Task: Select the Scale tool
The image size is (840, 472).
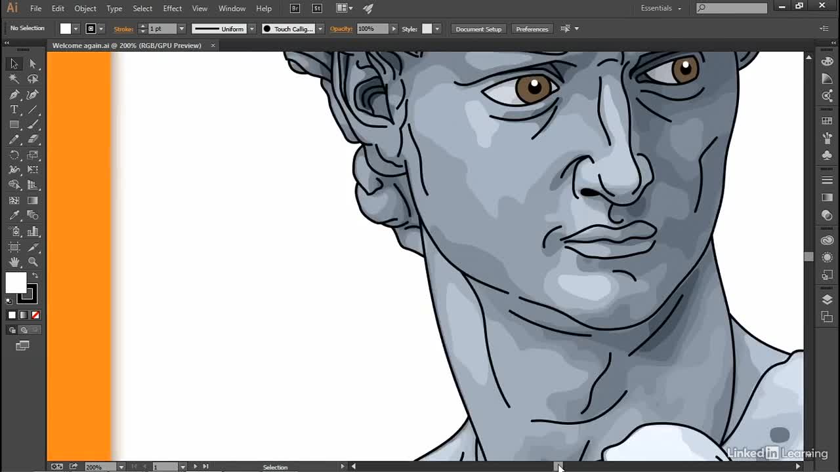Action: pyautogui.click(x=33, y=155)
